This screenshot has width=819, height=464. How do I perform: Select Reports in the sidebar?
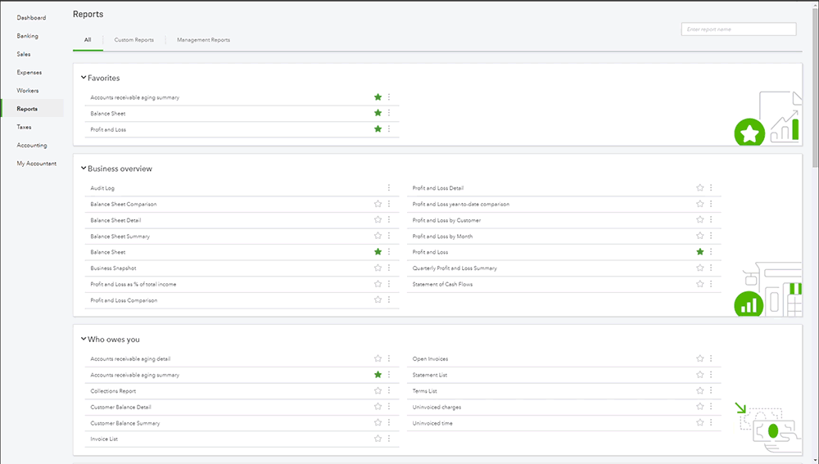point(27,109)
